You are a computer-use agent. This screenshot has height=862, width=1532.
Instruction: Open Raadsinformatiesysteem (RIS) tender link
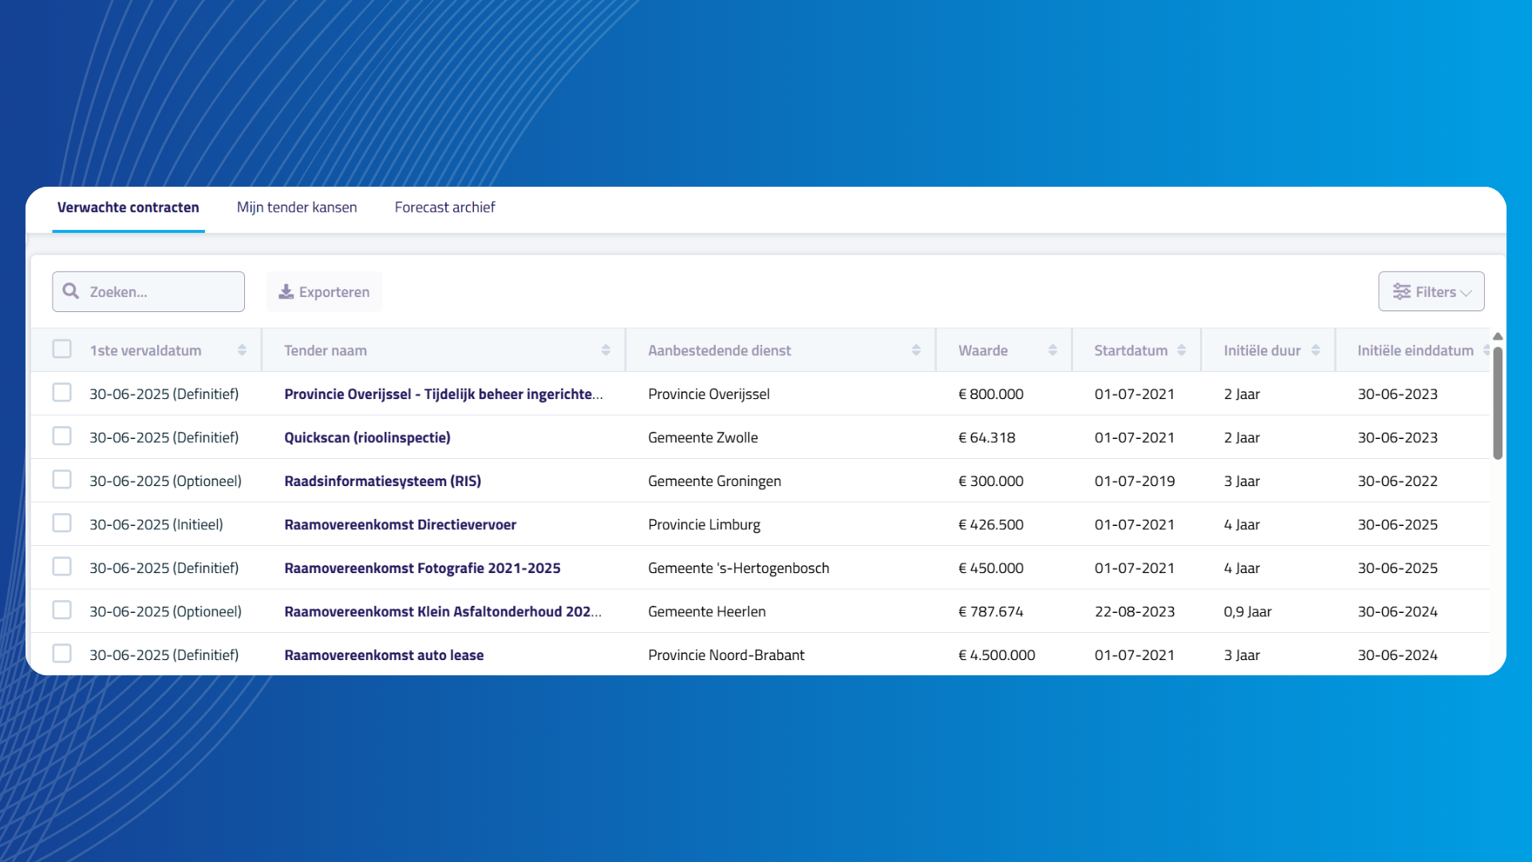382,481
